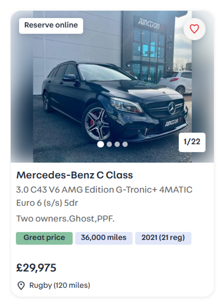Click the 36,000 miles tag
Viewport: 218px width, 304px height.
pyautogui.click(x=104, y=238)
